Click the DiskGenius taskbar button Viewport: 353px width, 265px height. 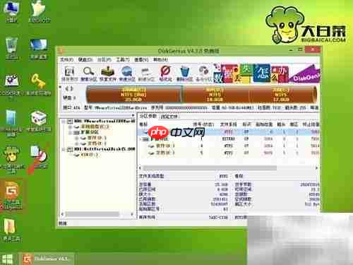(x=47, y=259)
